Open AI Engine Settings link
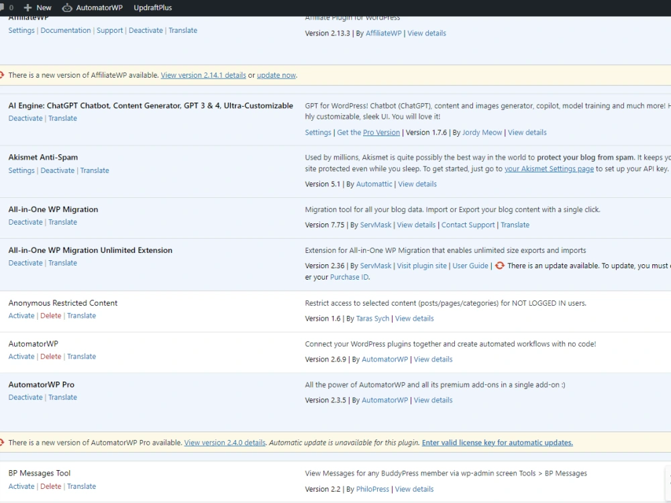The image size is (671, 503). point(318,132)
